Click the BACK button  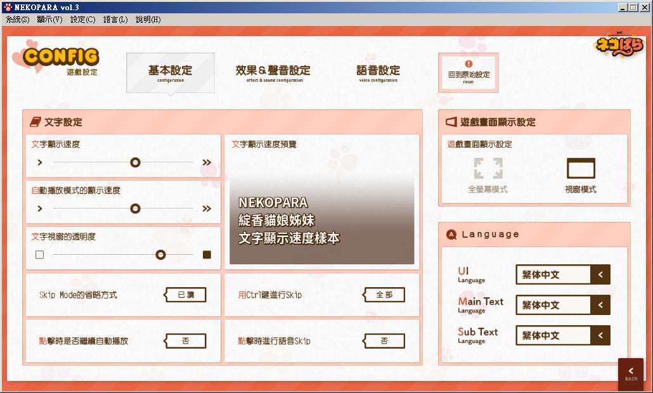pyautogui.click(x=631, y=373)
